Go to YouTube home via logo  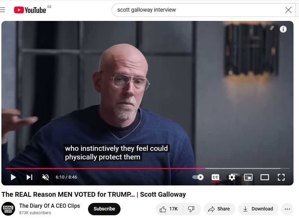point(30,10)
